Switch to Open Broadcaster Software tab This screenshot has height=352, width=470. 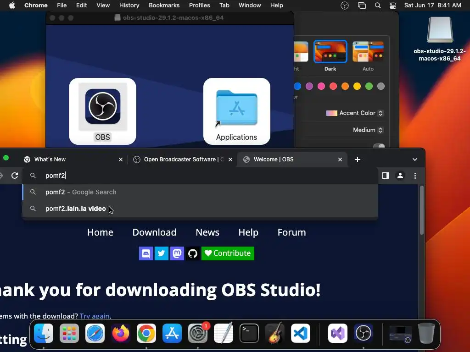pyautogui.click(x=183, y=159)
